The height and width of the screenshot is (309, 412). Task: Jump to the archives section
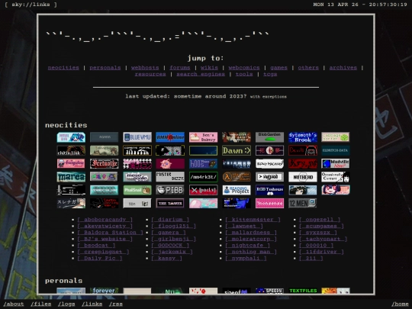tap(343, 68)
